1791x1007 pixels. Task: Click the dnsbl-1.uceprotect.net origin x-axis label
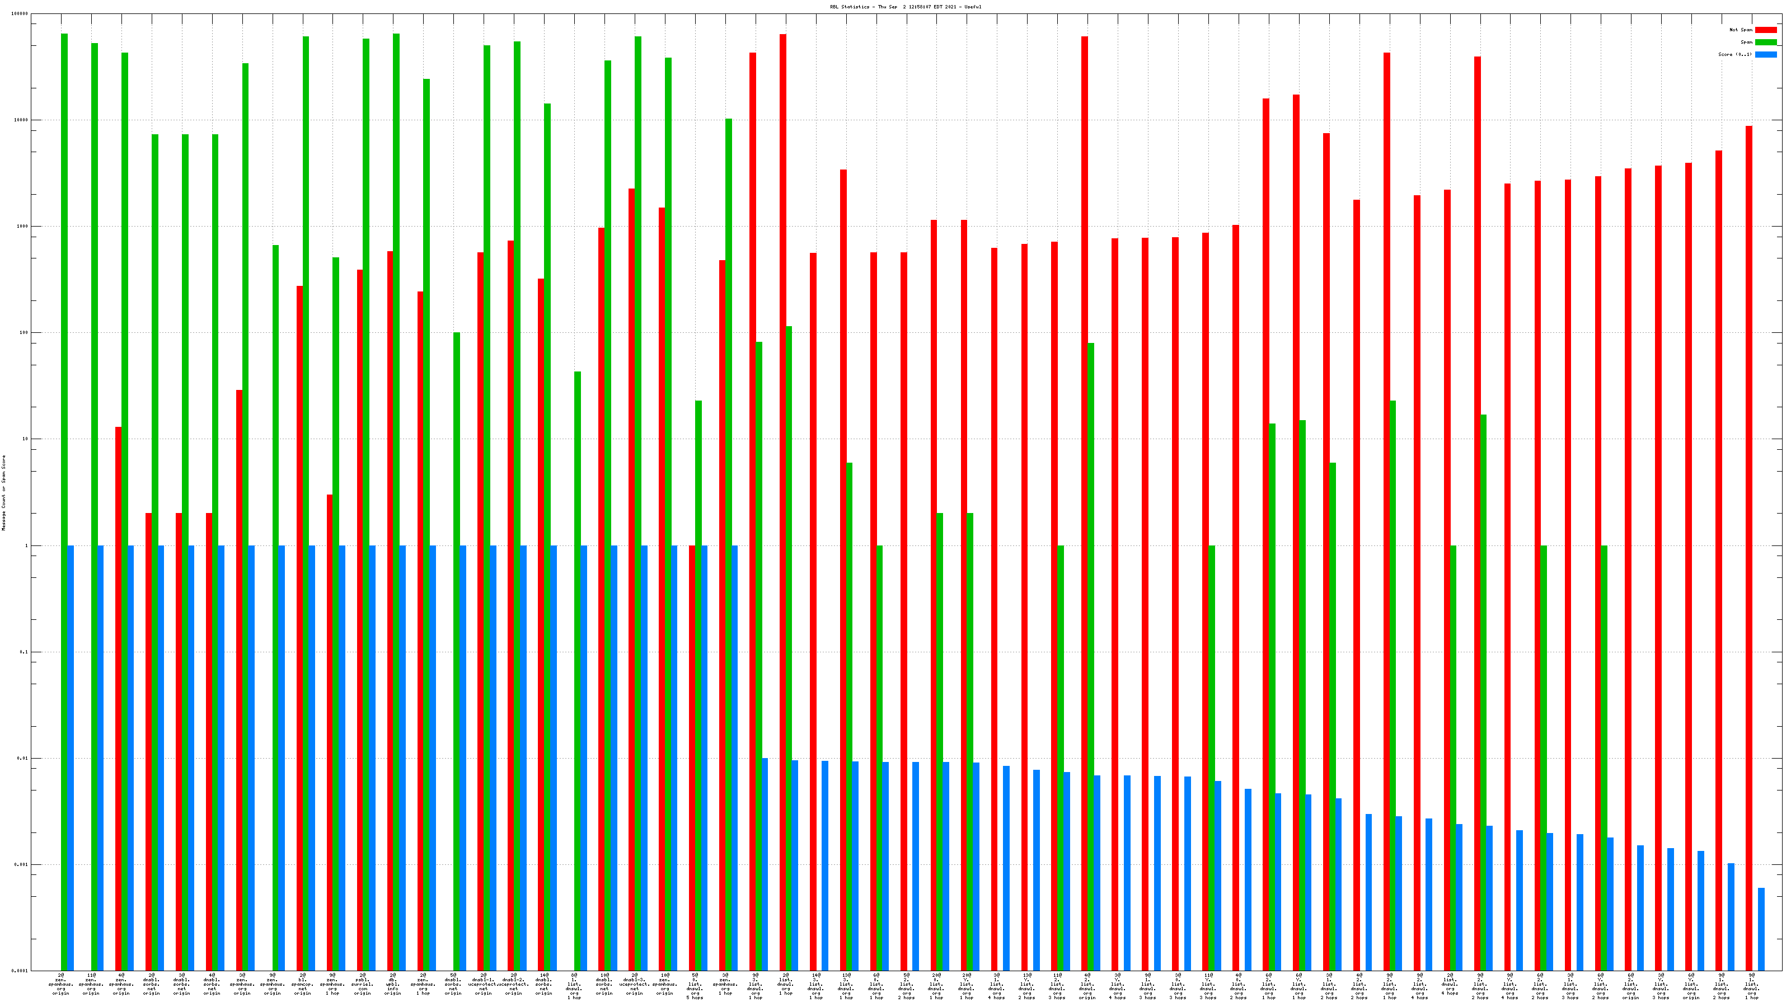coord(483,984)
